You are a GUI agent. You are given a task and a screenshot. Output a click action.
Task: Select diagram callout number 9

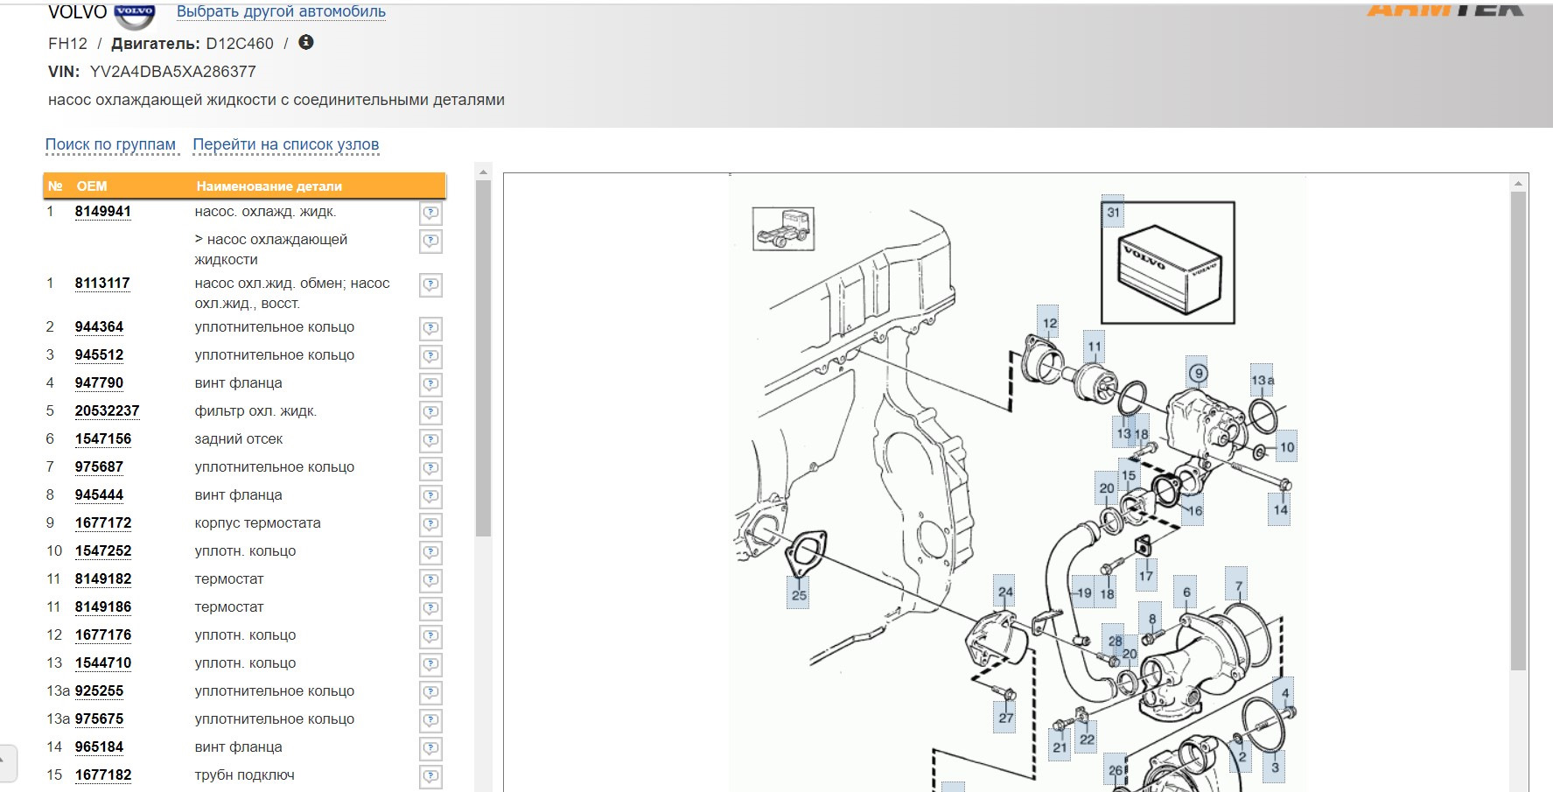pyautogui.click(x=1198, y=373)
